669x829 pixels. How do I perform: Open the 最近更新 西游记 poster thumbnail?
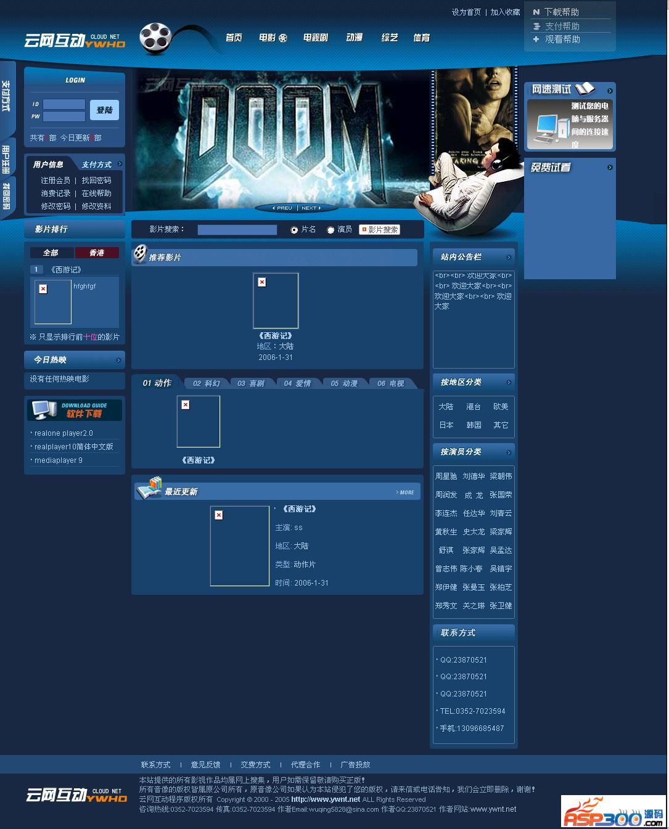(240, 546)
